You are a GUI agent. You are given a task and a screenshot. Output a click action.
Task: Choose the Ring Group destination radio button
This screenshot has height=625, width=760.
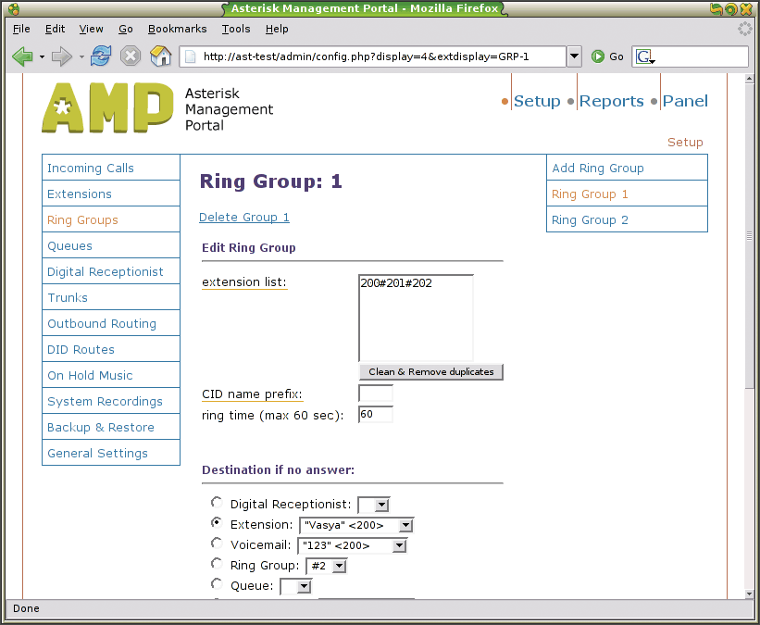(217, 563)
